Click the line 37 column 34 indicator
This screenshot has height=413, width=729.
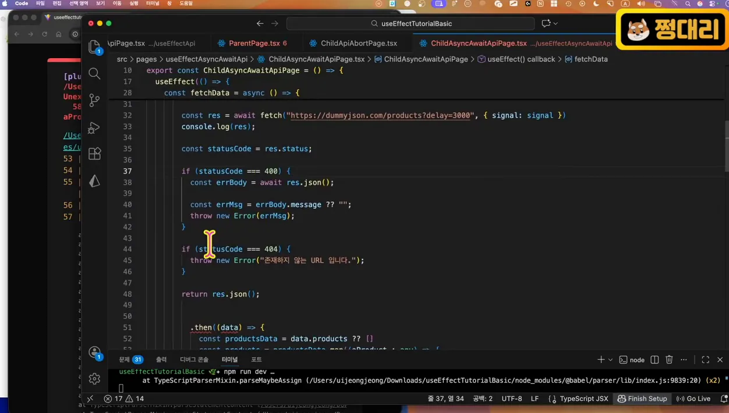tap(446, 398)
